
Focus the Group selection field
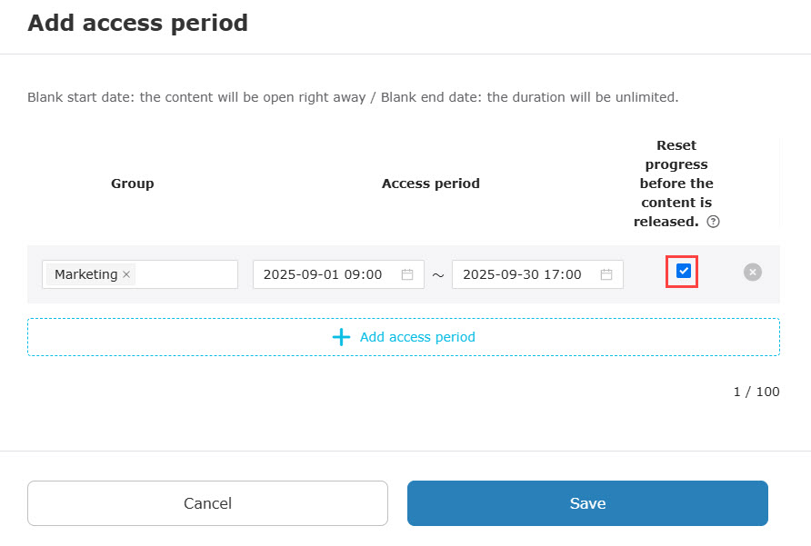click(x=185, y=274)
